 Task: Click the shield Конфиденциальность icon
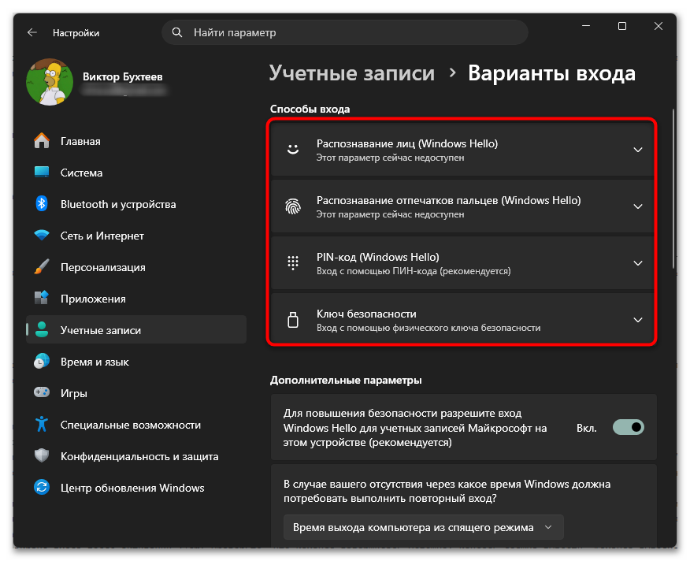[42, 455]
